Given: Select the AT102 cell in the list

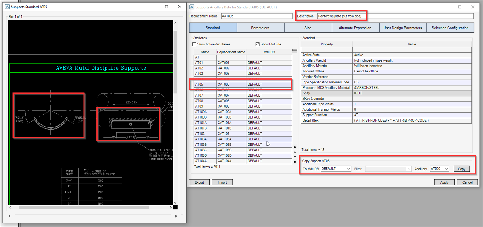Looking at the screenshot, I should click(205, 134).
